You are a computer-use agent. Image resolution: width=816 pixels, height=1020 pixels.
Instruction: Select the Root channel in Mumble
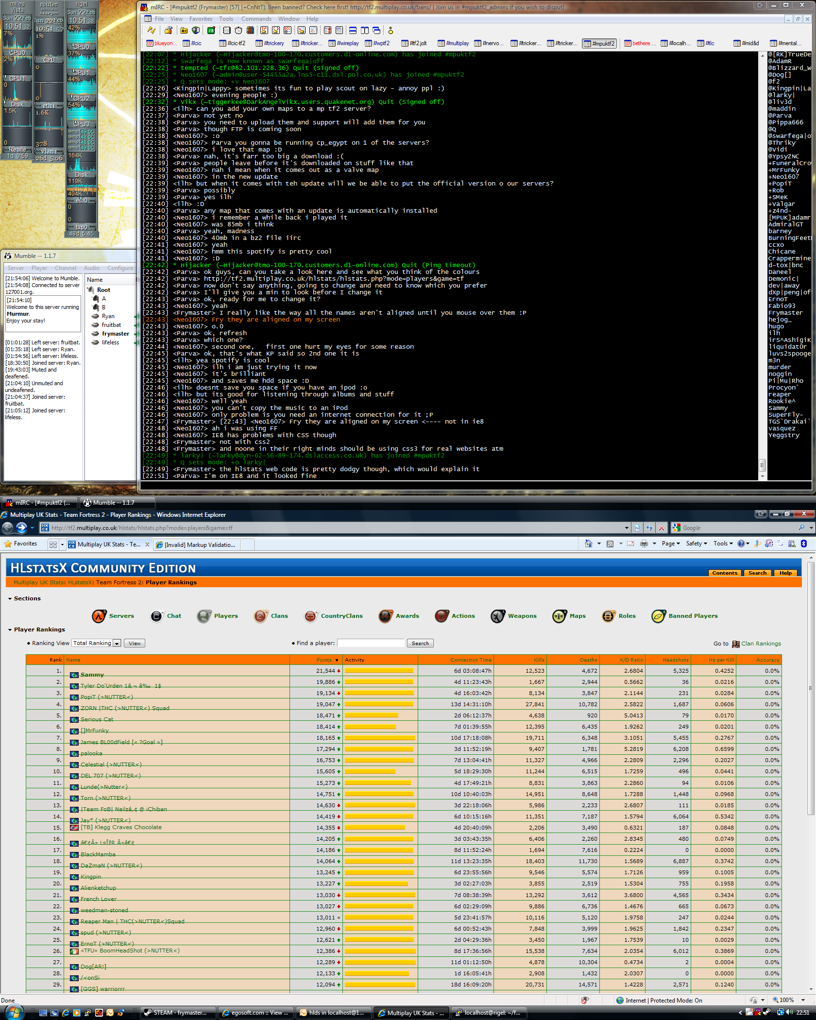(103, 290)
